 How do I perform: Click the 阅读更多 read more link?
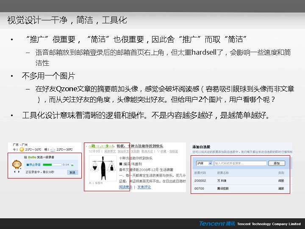[126, 187]
